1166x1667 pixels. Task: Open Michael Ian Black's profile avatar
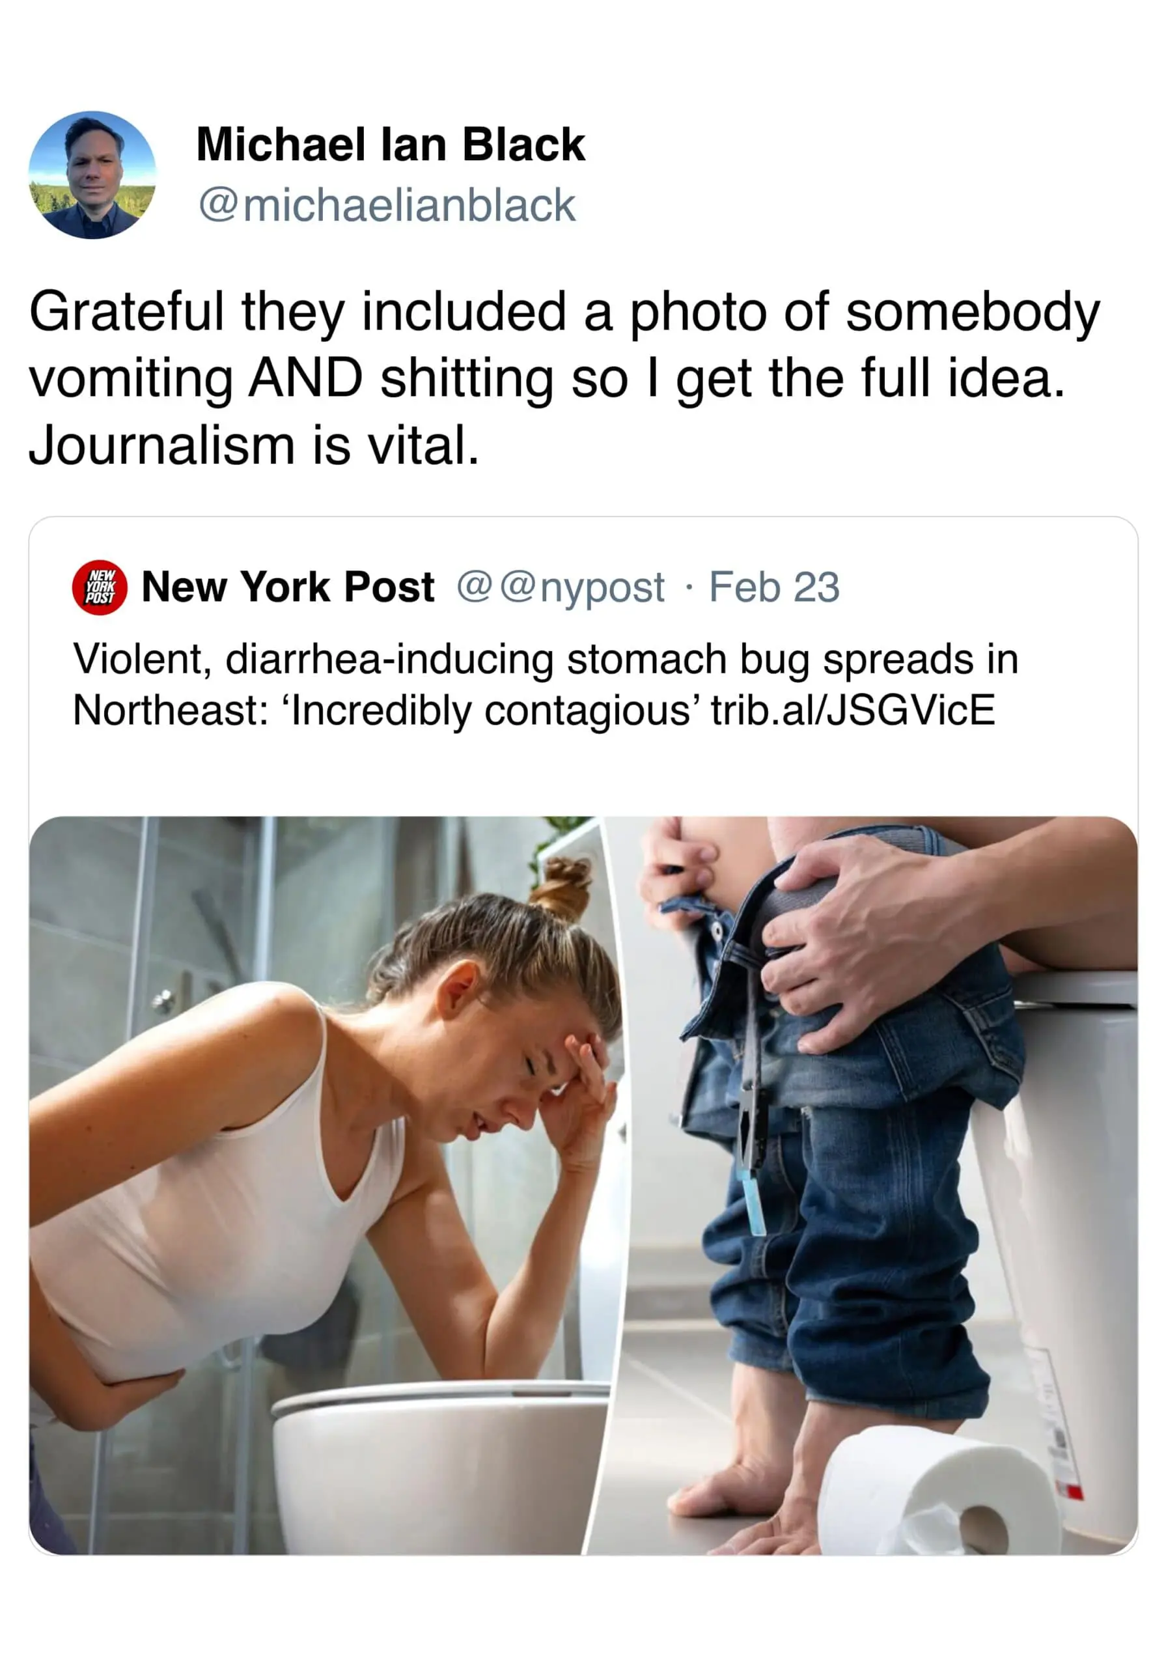[x=92, y=175]
